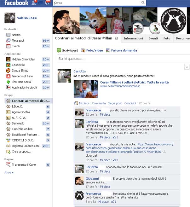Image resolution: width=190 pixels, height=207 pixels.
Task: Click Mi piace under Carlotta's post
Action: [84, 103]
